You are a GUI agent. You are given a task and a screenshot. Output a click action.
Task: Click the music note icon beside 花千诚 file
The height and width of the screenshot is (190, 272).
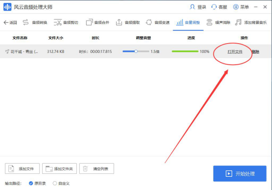[7, 51]
